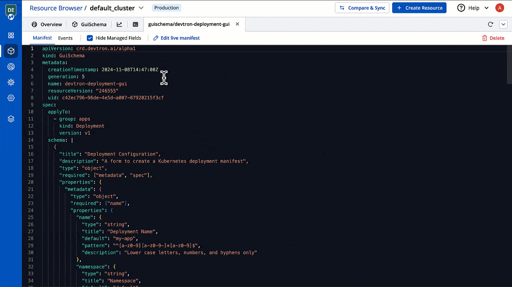
Task: Click the Compare & Sync button
Action: tap(362, 8)
